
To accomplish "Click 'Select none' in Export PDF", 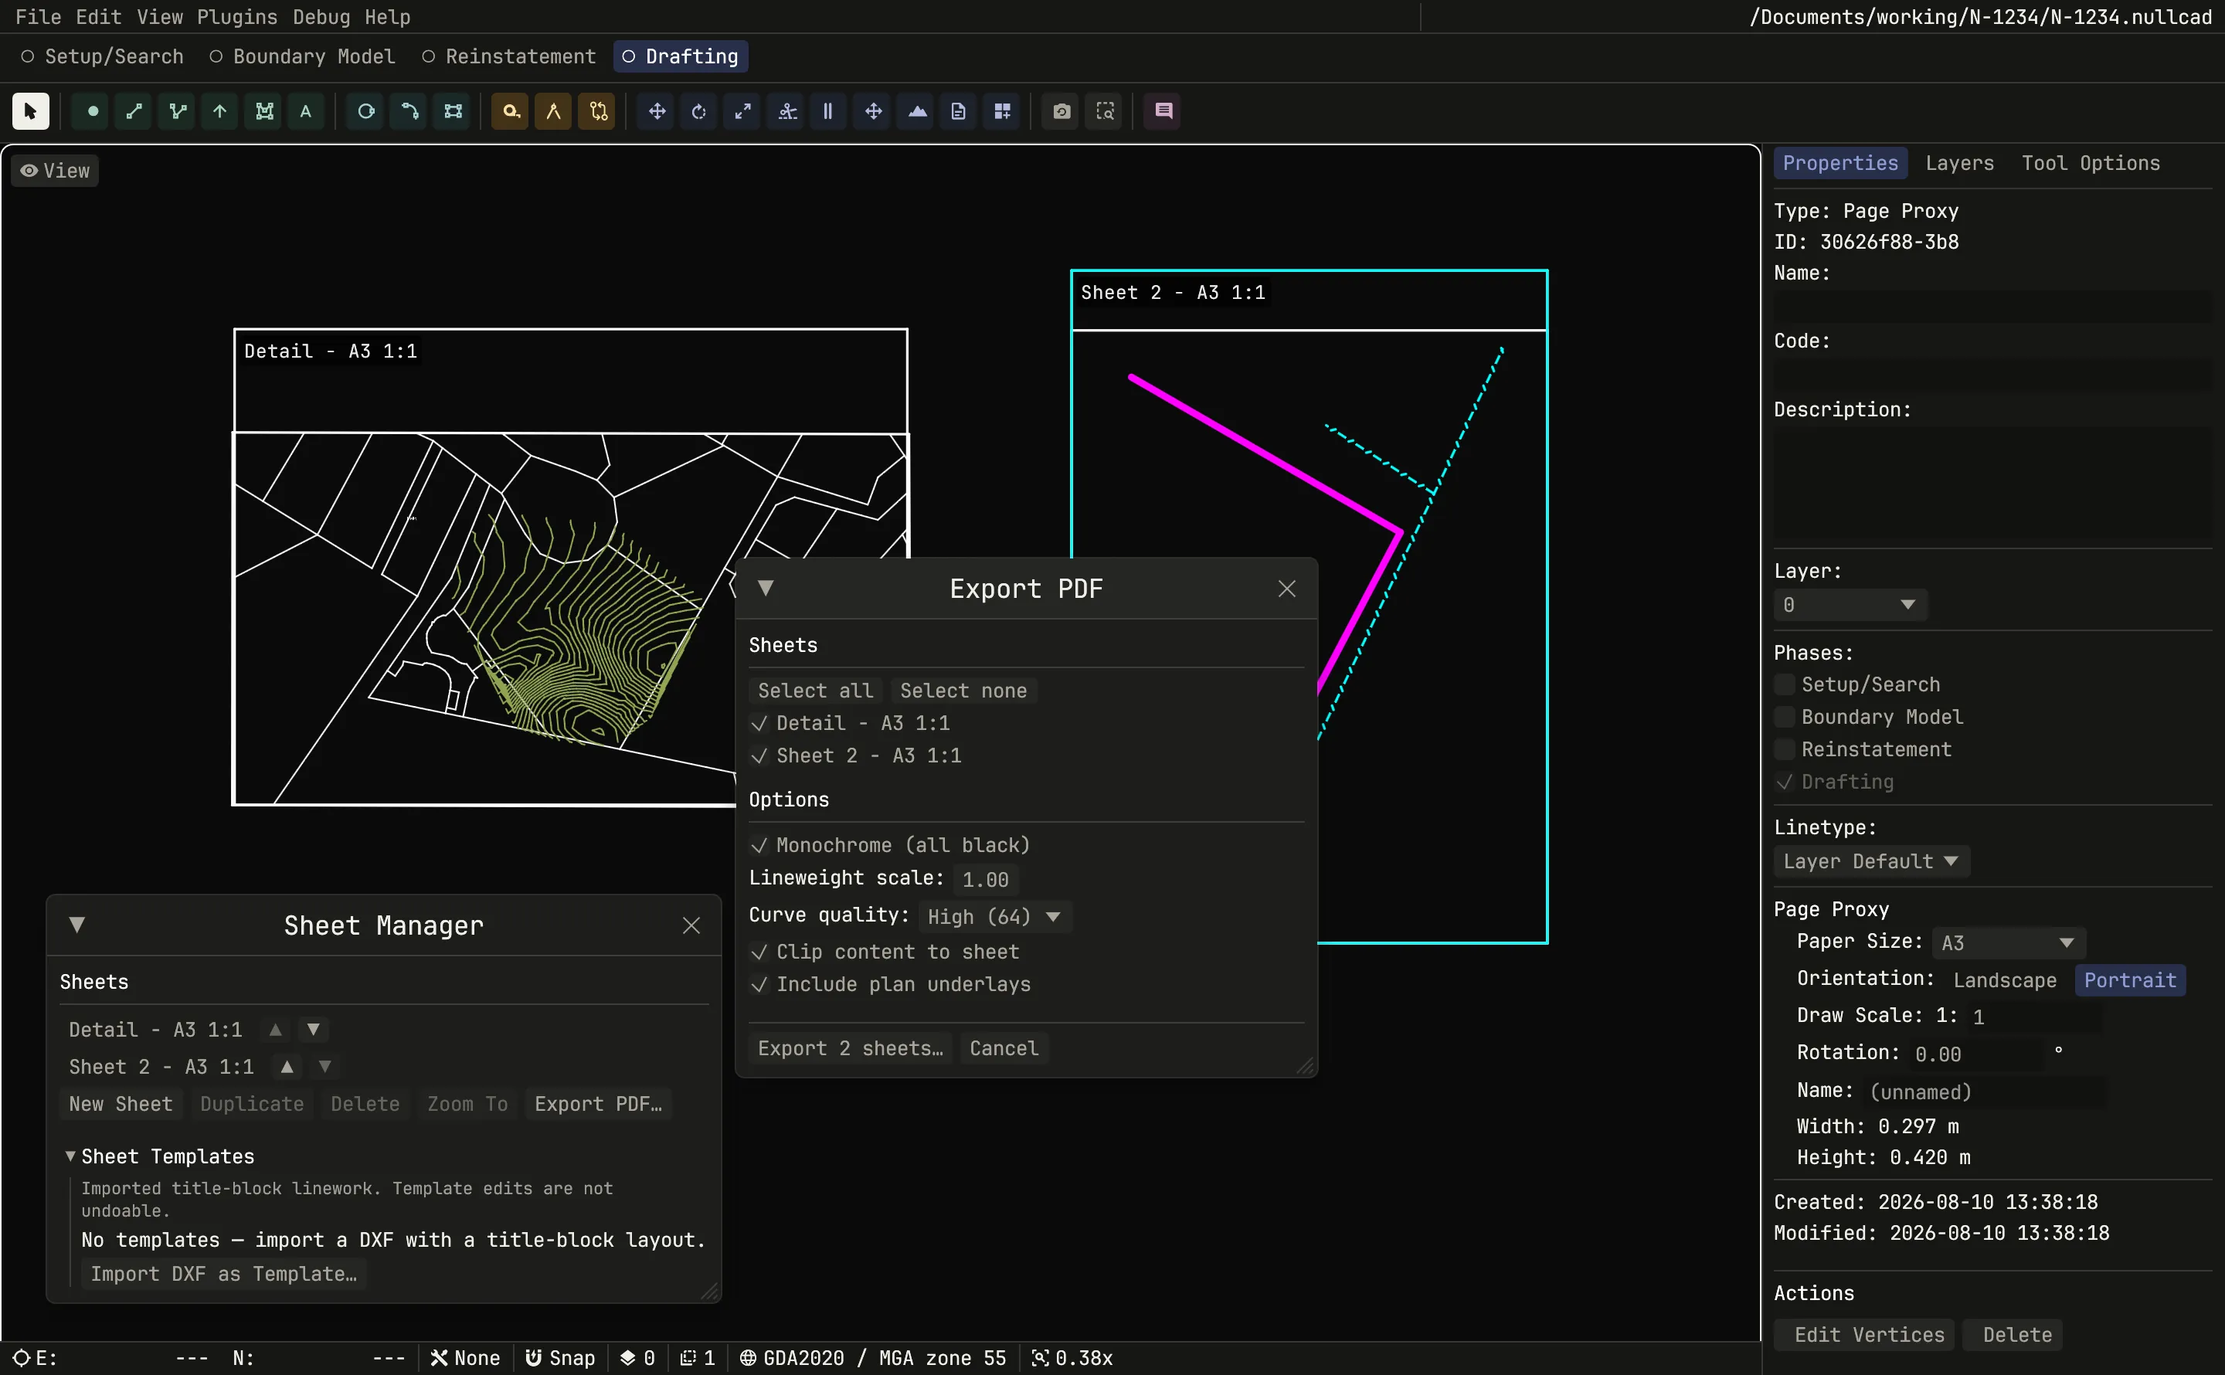I will click(963, 691).
